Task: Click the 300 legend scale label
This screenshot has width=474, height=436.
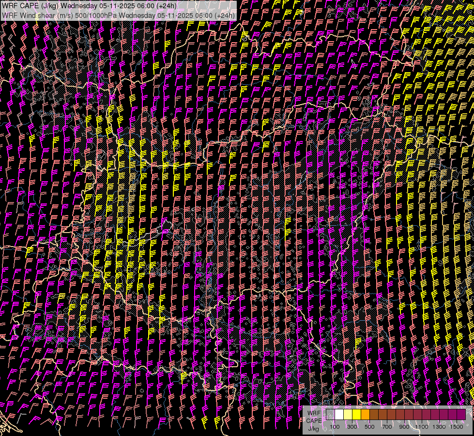Action: click(352, 427)
